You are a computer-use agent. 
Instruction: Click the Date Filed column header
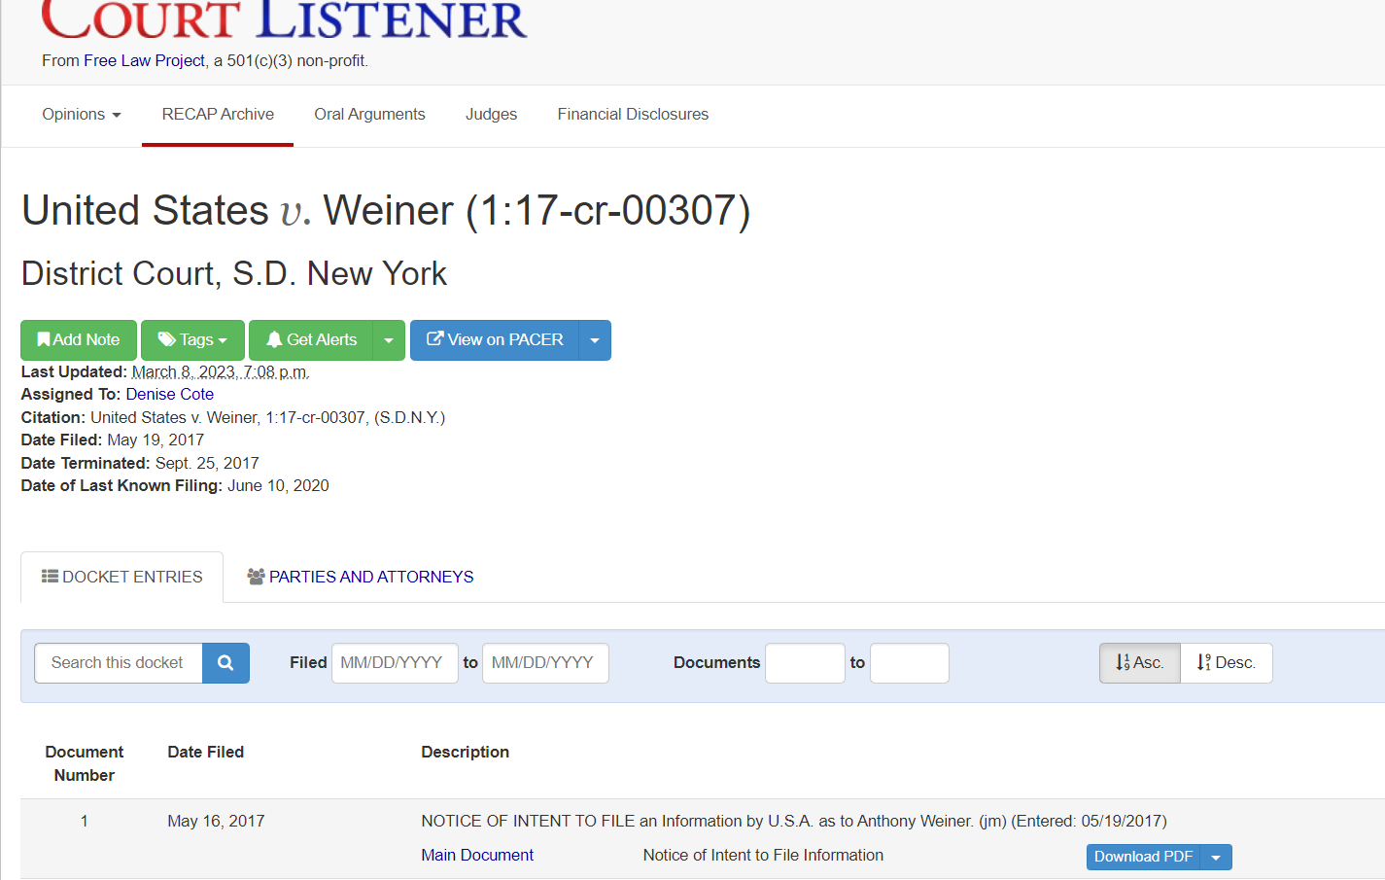pos(205,752)
